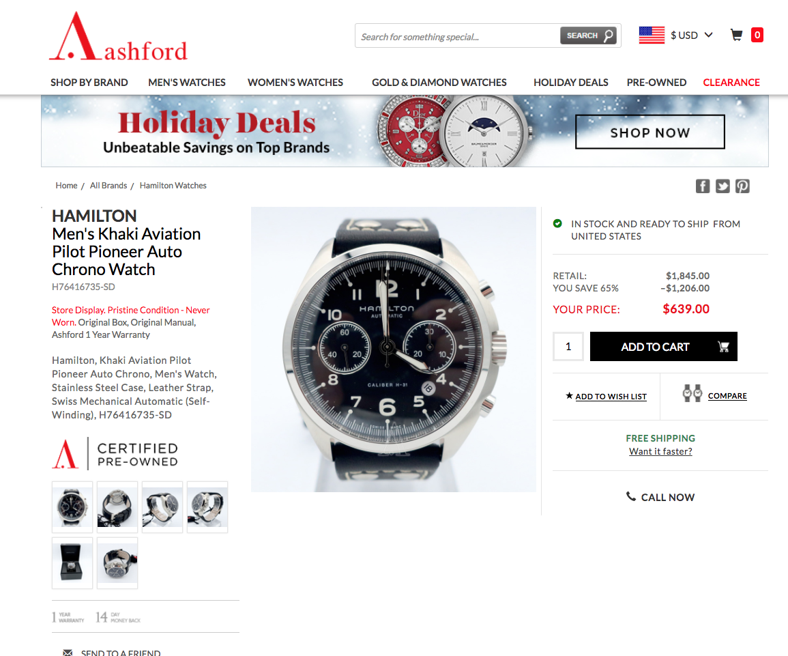Screen dimensions: 788x656
Task: Open the Men's Watches menu
Action: [x=186, y=83]
